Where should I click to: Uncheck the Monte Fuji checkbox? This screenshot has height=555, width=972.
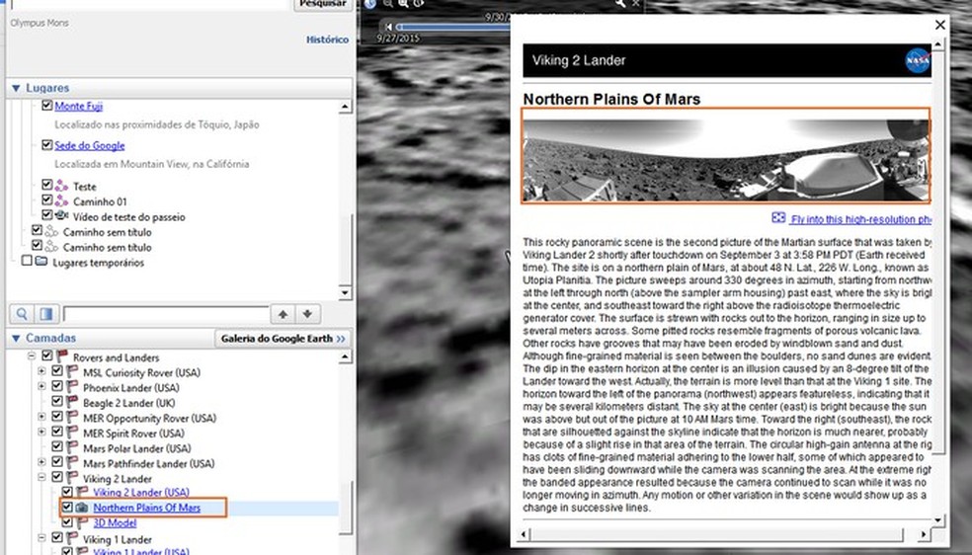point(46,106)
